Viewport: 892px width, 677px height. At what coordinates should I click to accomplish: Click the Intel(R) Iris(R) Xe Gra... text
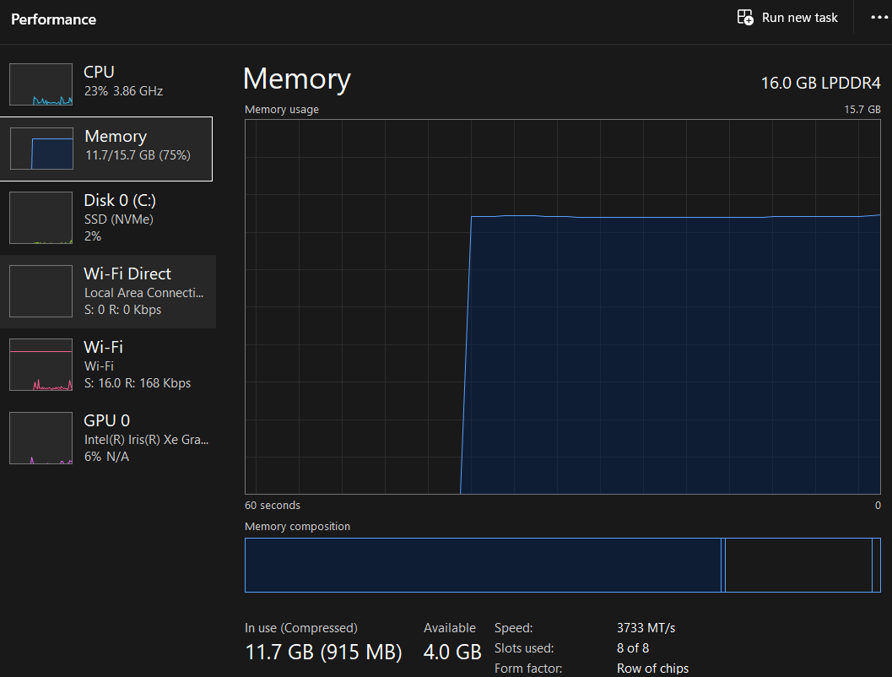pos(146,440)
